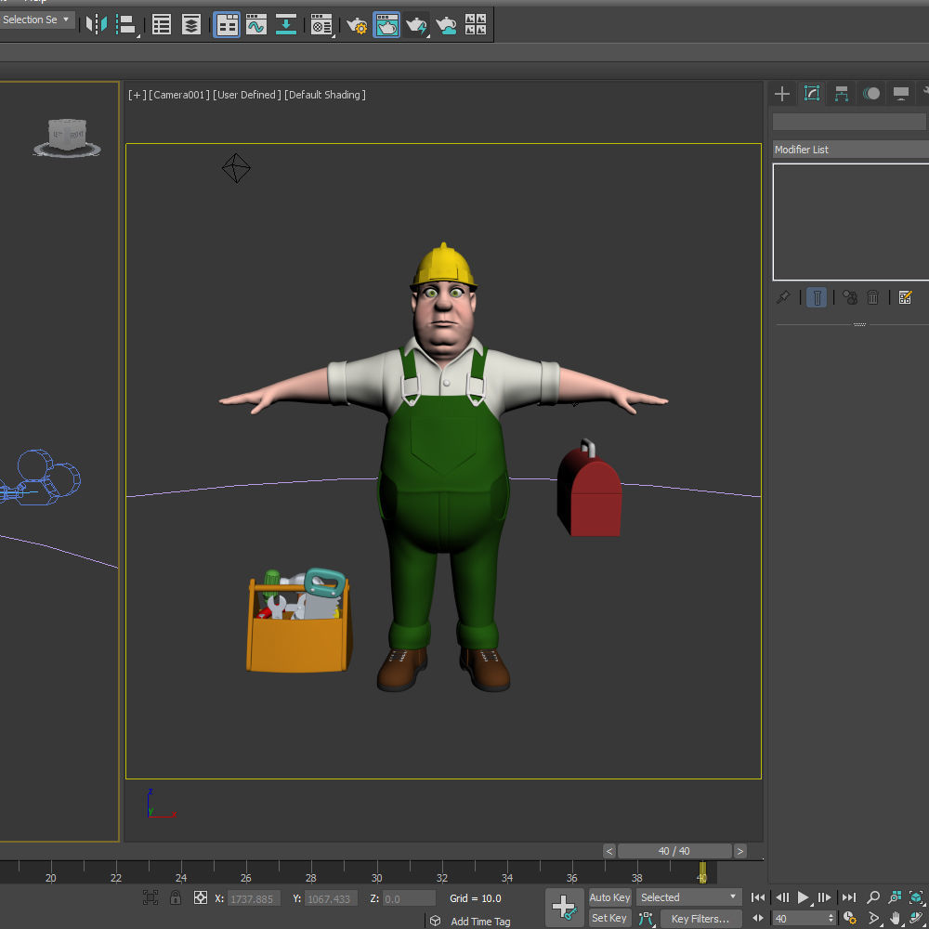Toggle Isolate Selection icon
Image resolution: width=929 pixels, height=929 pixels.
[150, 897]
